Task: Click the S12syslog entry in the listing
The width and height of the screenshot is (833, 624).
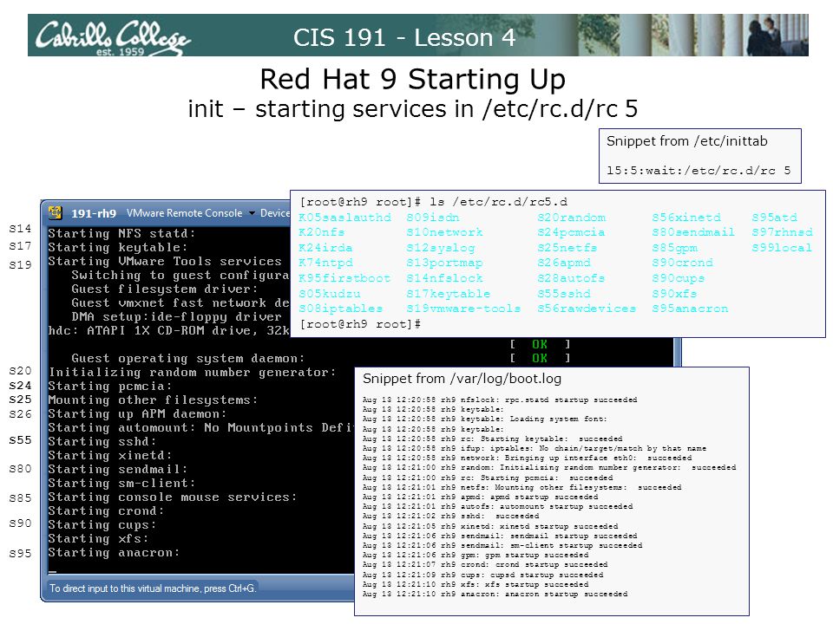Action: 441,247
